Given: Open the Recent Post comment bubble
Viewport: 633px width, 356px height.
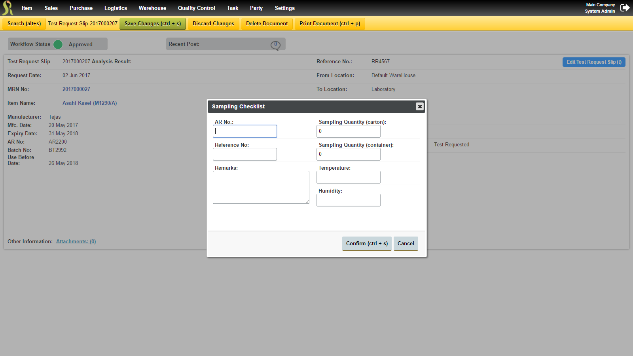Looking at the screenshot, I should tap(275, 44).
